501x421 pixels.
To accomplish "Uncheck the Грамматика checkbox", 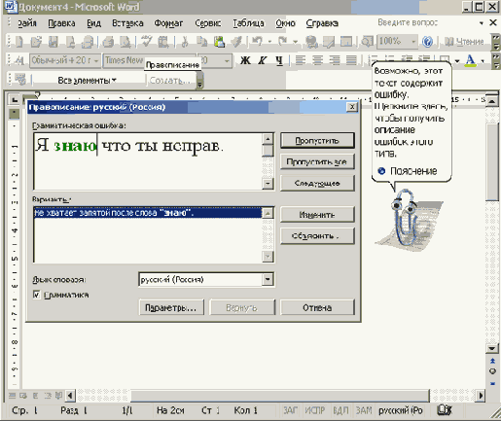I will click(x=37, y=295).
